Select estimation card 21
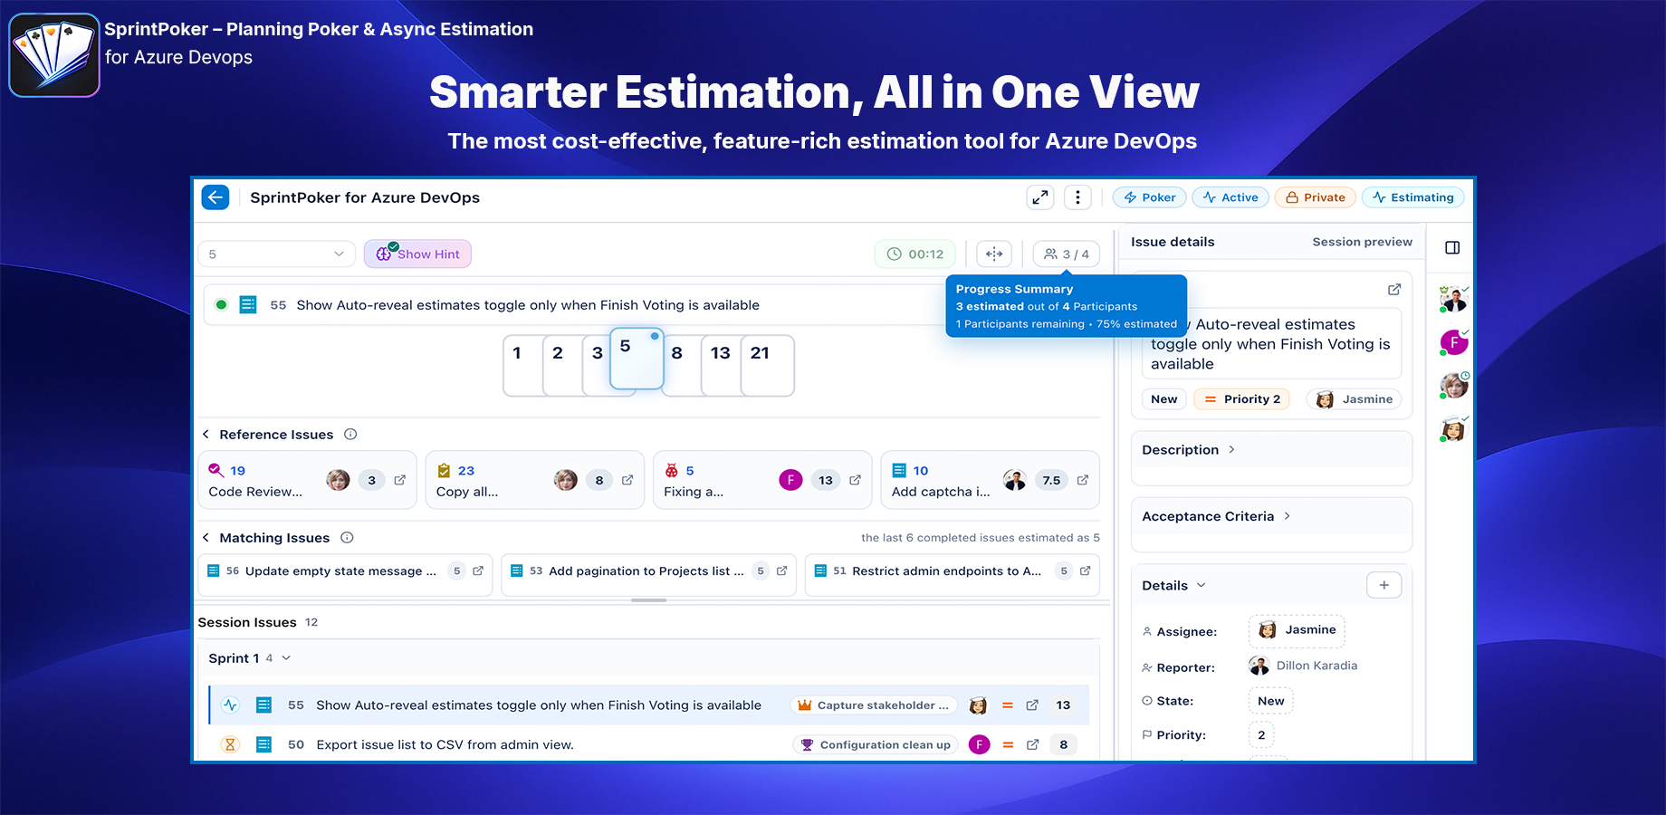Viewport: 1666px width, 815px height. [x=768, y=365]
